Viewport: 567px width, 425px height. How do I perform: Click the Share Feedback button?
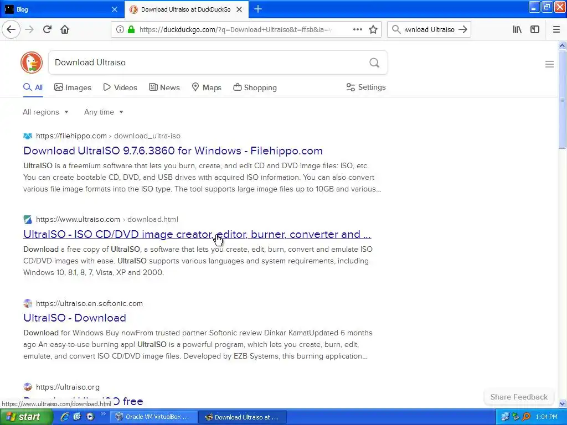(x=519, y=397)
